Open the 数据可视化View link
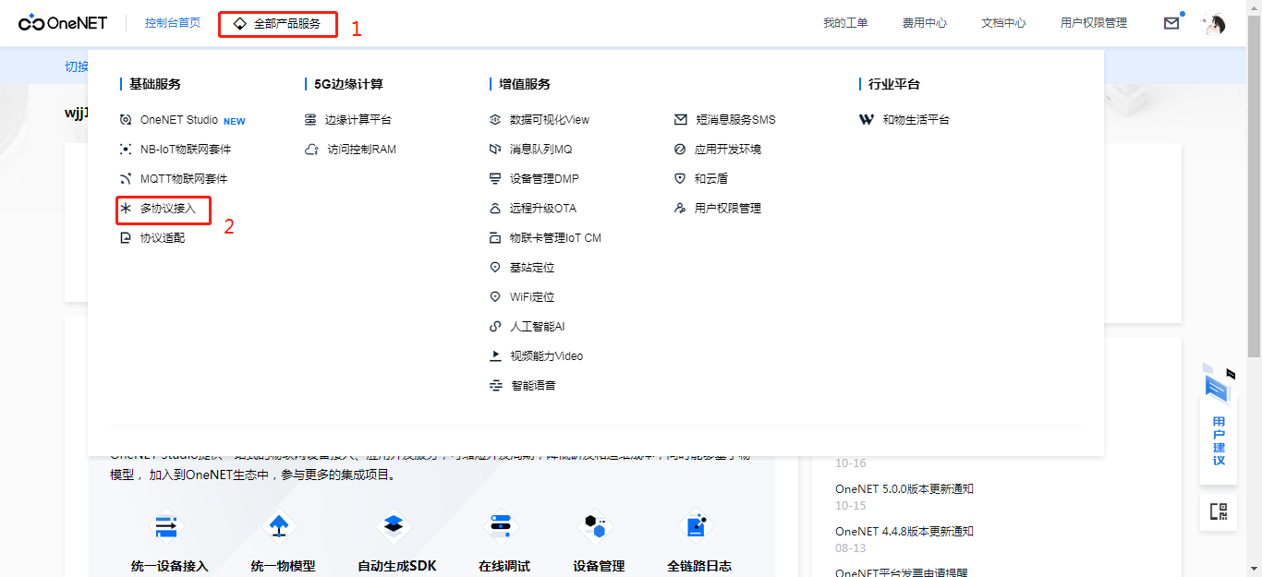 point(550,120)
